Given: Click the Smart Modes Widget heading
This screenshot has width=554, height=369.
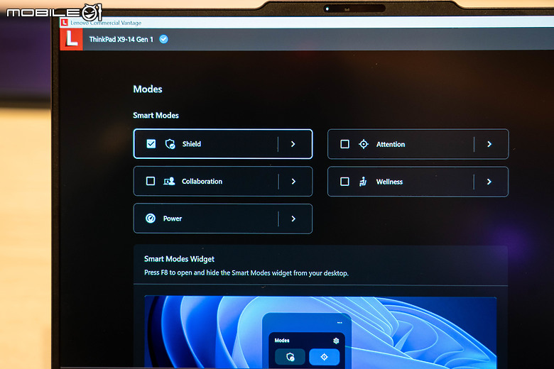Looking at the screenshot, I should pyautogui.click(x=179, y=259).
